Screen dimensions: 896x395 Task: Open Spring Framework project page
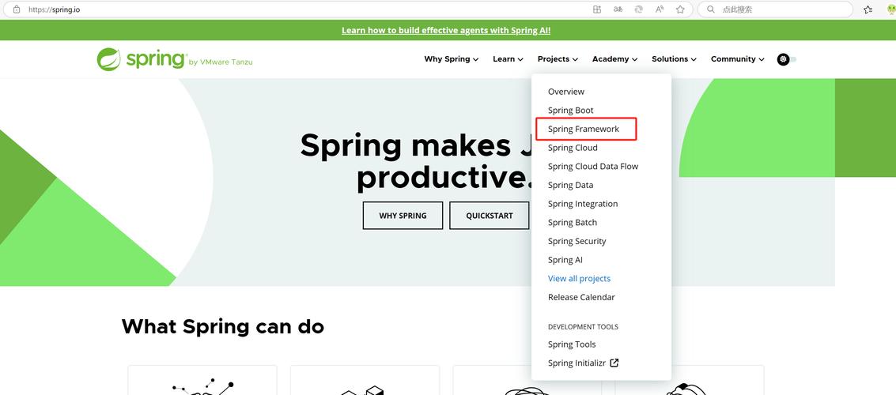[584, 129]
